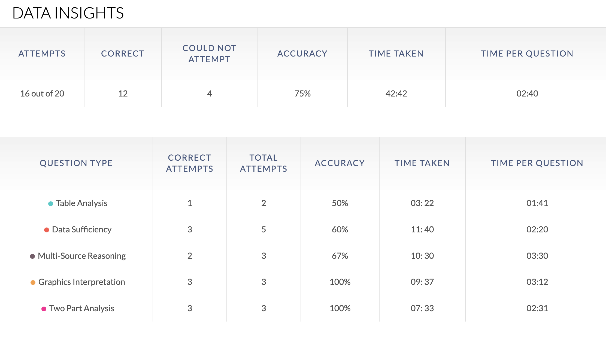Screen dimensions: 606x349
Task: Click the Time Per Question summary header
Action: pyautogui.click(x=527, y=54)
